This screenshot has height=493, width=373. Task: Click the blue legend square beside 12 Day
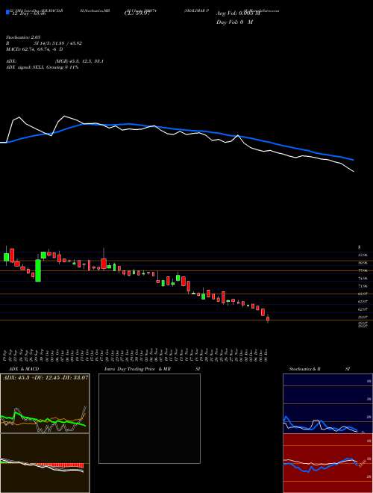pyautogui.click(x=7, y=13)
